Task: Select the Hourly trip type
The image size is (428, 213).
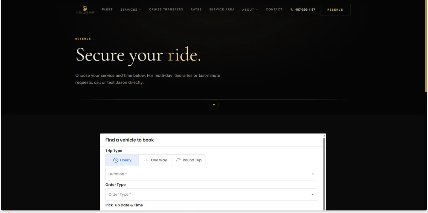Action: click(122, 160)
